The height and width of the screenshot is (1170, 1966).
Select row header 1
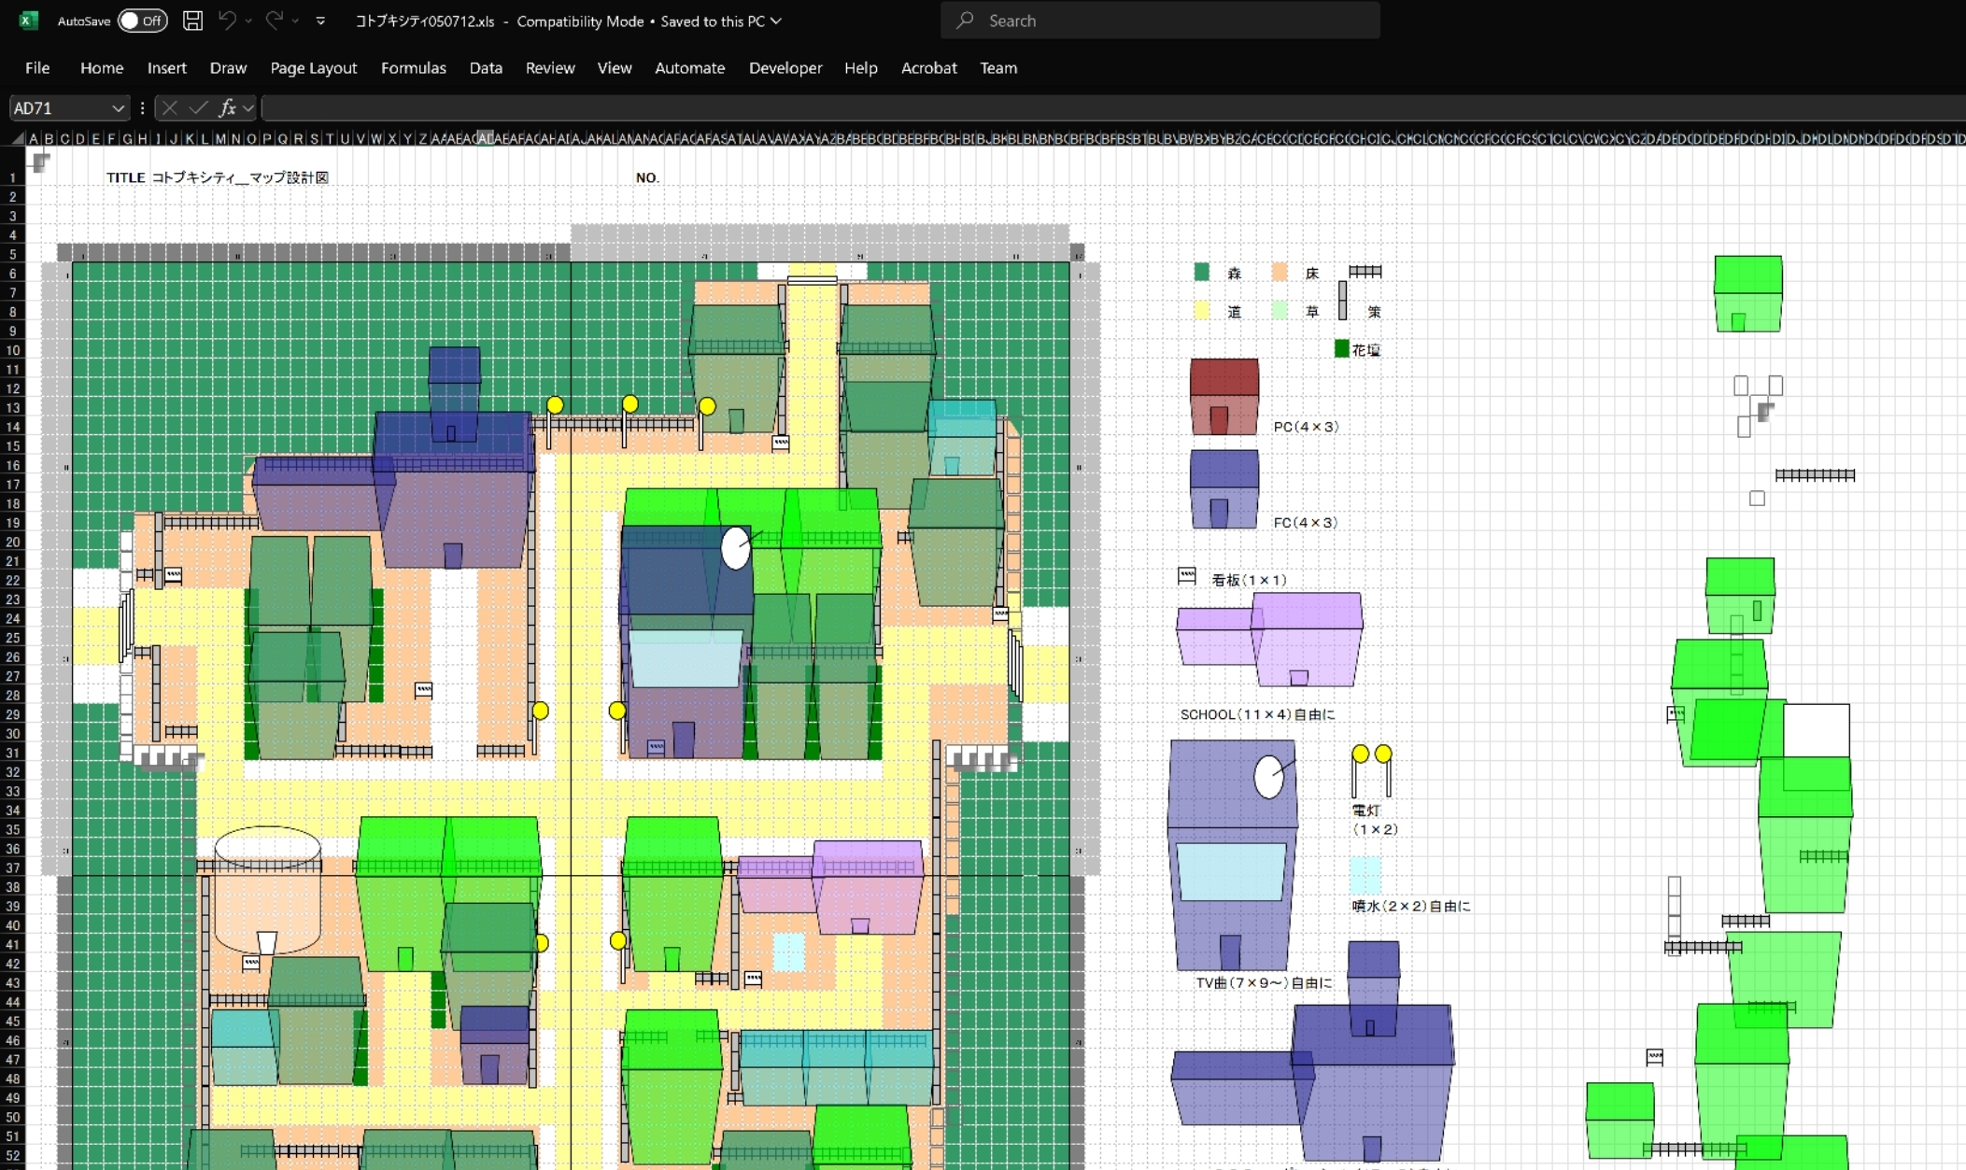click(x=13, y=177)
